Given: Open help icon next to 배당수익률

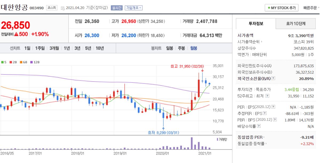Looking at the screenshot, I should 259,126.
